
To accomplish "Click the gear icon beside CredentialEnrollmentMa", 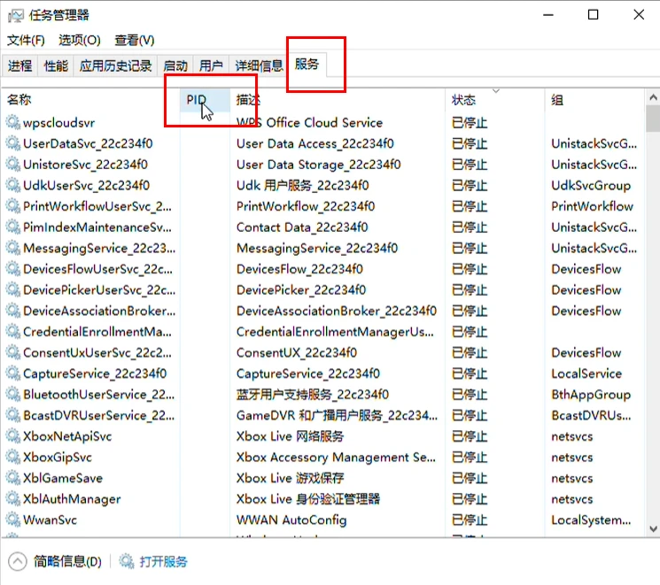I will pyautogui.click(x=12, y=331).
